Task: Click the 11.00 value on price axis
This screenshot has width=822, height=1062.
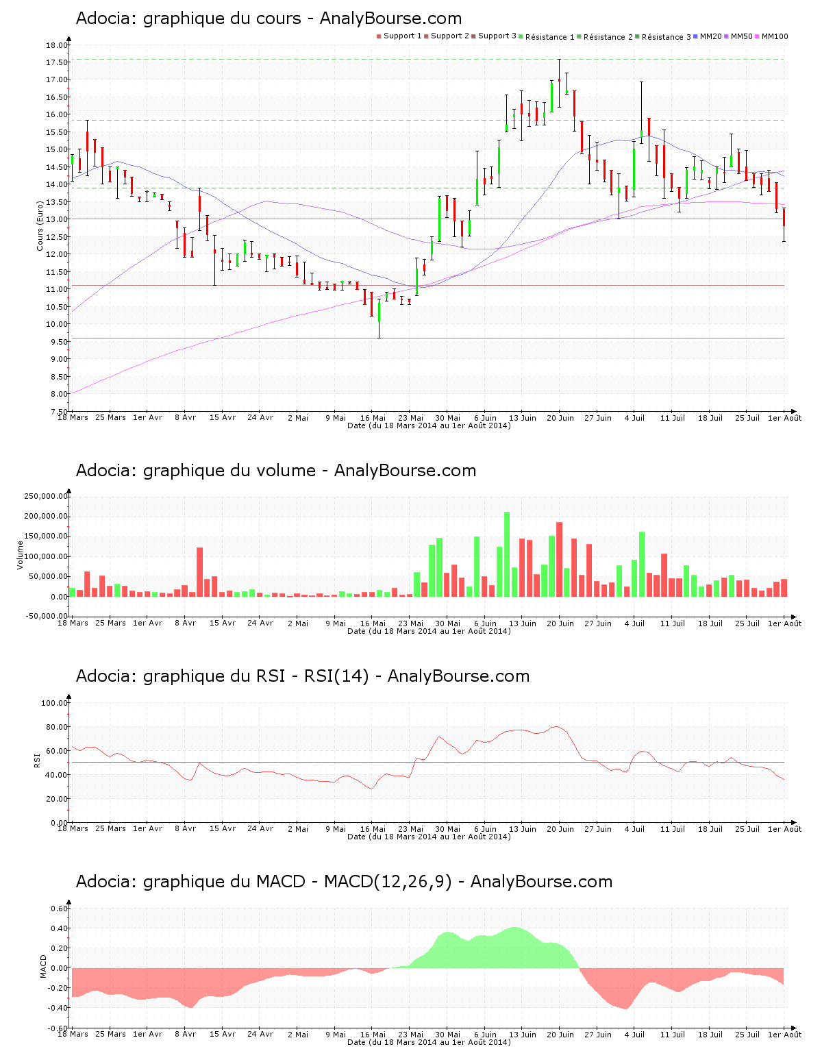Action: coord(57,289)
